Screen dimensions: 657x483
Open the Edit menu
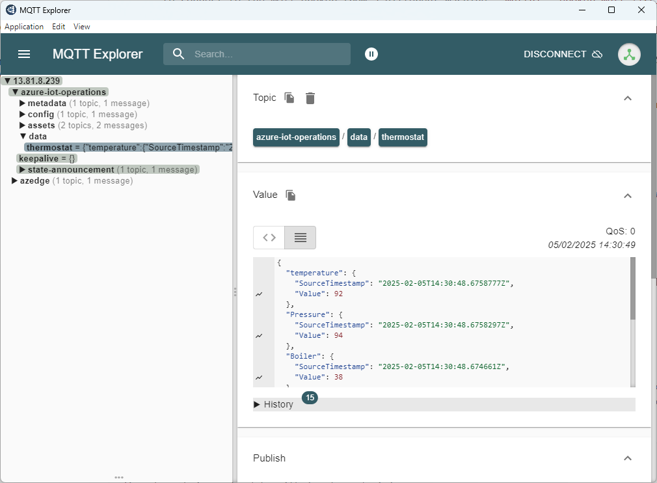pos(58,27)
